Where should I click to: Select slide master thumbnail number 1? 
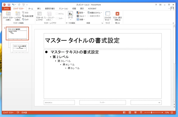pos(17,34)
